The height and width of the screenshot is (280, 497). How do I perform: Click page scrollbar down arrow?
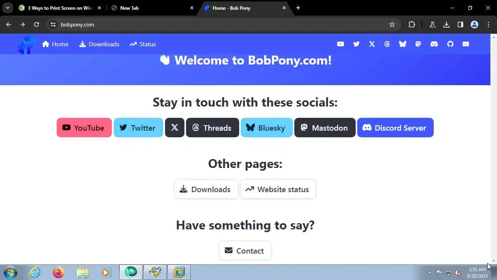pyautogui.click(x=494, y=261)
